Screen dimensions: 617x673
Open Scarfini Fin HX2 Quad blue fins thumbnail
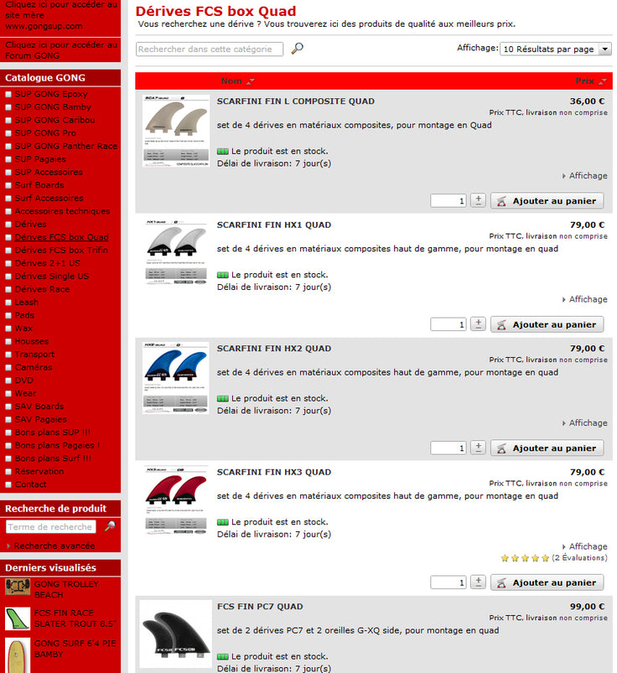[x=176, y=378]
